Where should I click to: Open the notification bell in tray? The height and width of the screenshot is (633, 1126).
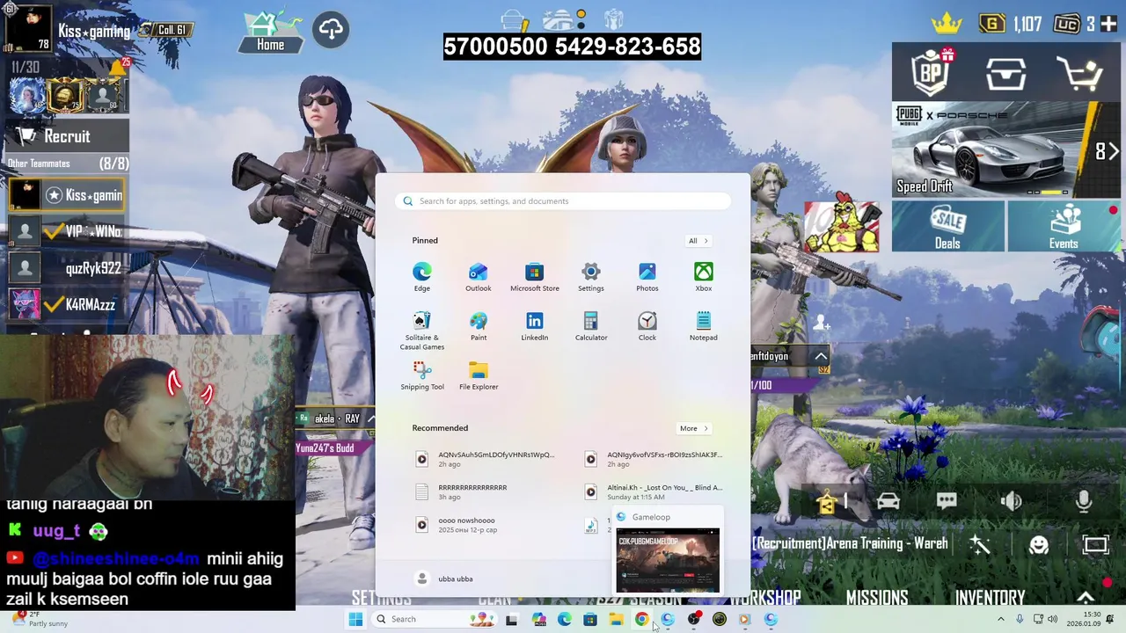(x=1109, y=619)
